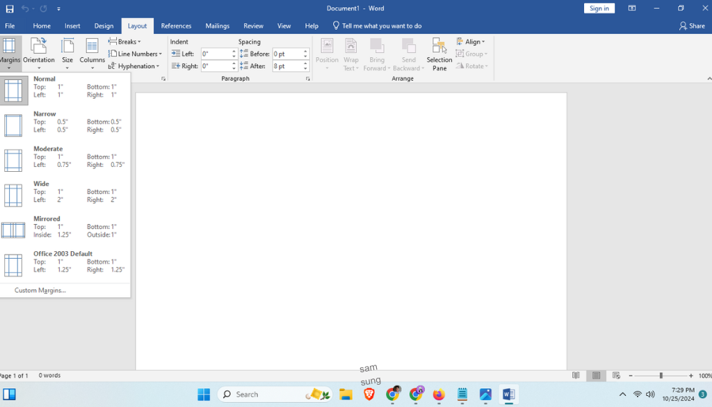
Task: Switch to the Insert tab
Action: click(72, 26)
